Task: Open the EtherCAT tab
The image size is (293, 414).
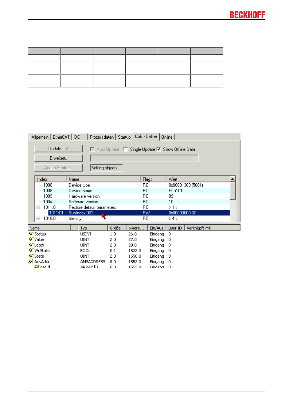Action: pos(61,137)
